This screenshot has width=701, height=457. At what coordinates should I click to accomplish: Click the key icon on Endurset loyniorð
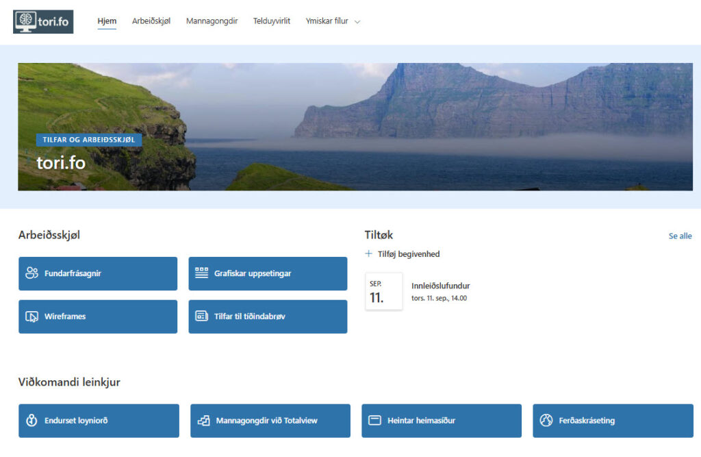coord(31,421)
